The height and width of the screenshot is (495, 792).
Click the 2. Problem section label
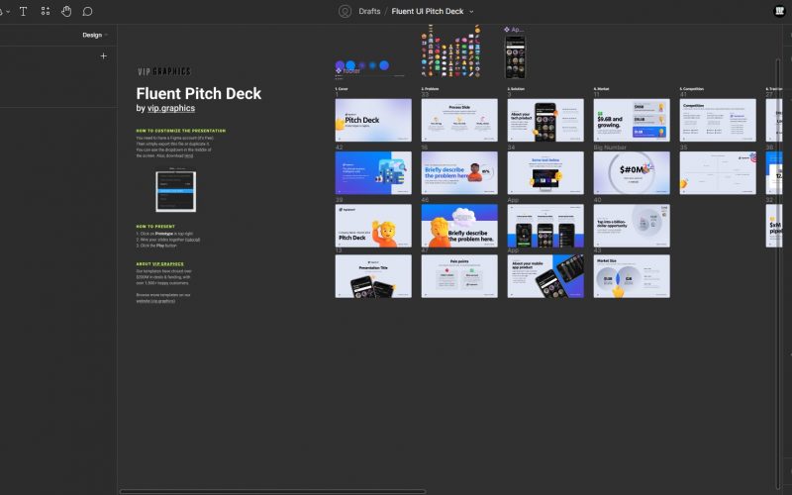click(x=430, y=89)
